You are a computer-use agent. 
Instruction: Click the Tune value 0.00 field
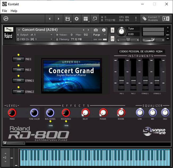133,34
